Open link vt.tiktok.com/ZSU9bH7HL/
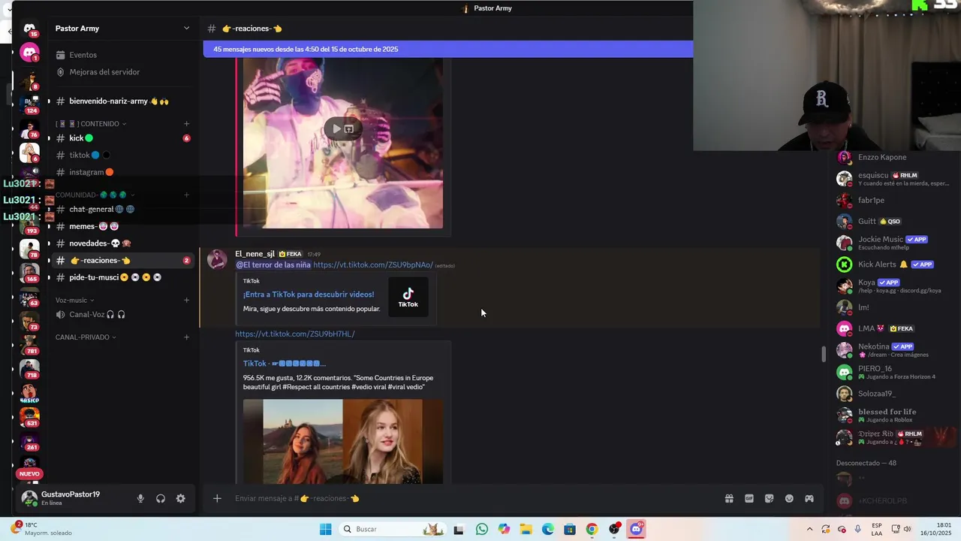 [x=295, y=334]
